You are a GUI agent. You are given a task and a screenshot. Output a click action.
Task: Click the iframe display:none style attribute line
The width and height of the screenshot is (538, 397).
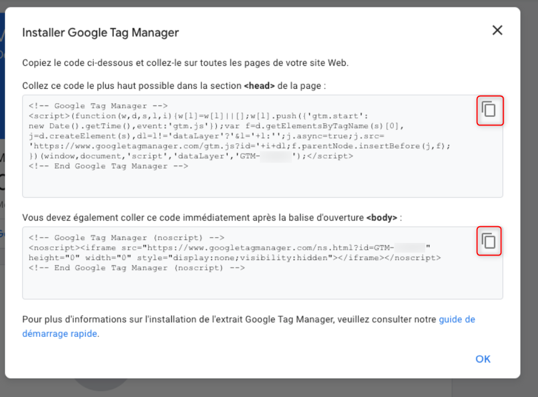[235, 258]
